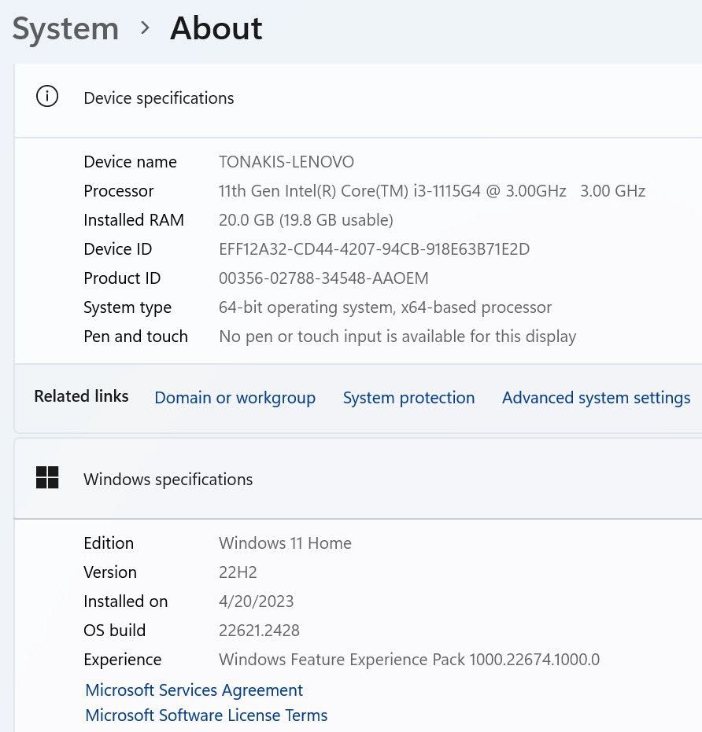This screenshot has width=702, height=732.
Task: Click the Device name label
Action: (x=130, y=162)
